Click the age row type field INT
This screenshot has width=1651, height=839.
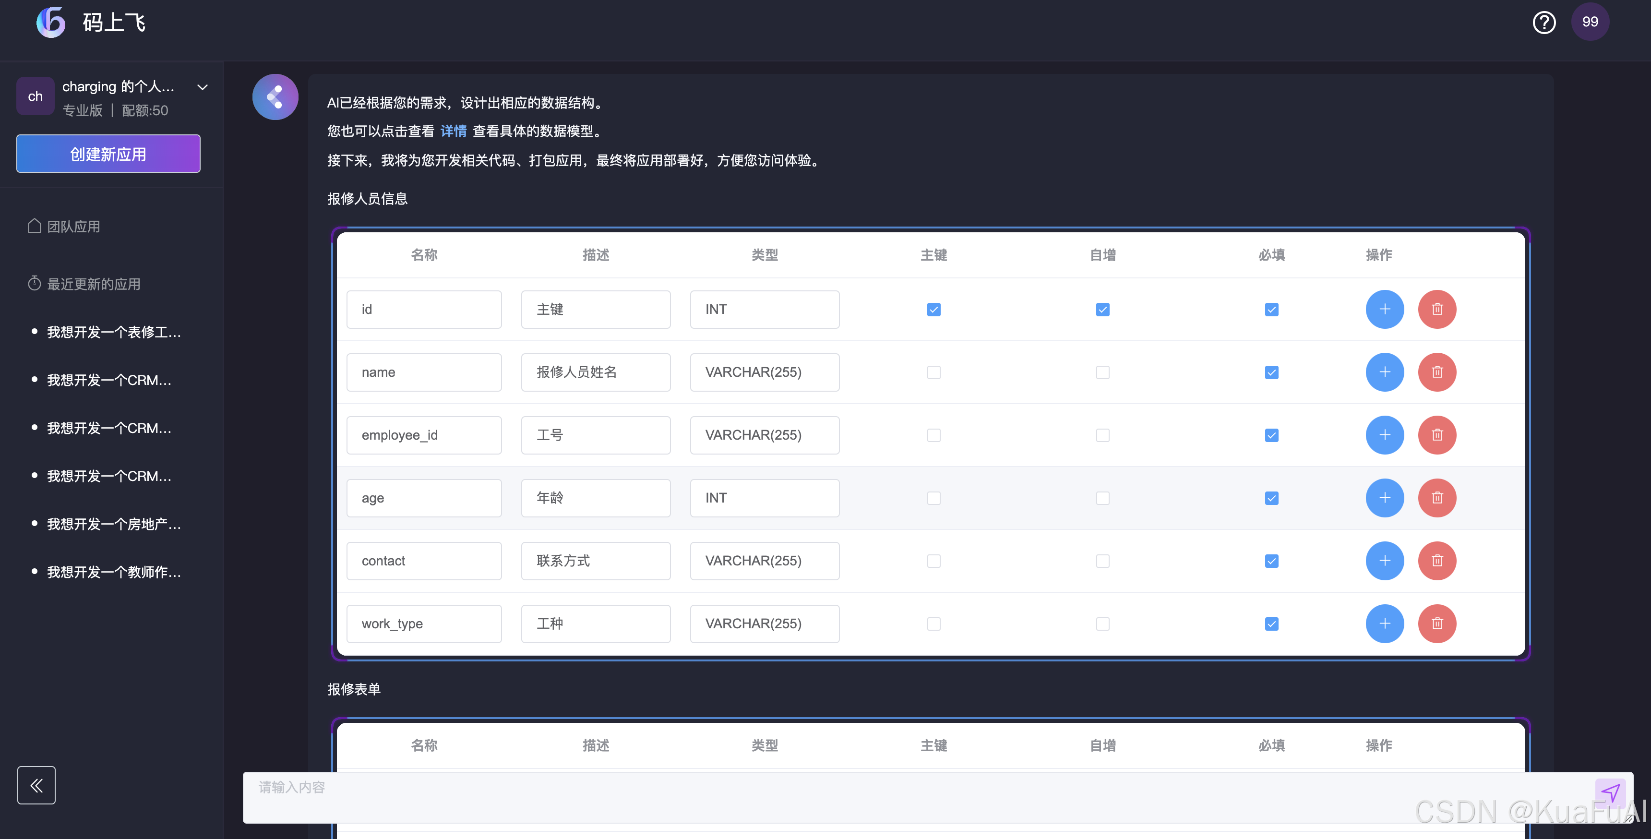coord(764,498)
